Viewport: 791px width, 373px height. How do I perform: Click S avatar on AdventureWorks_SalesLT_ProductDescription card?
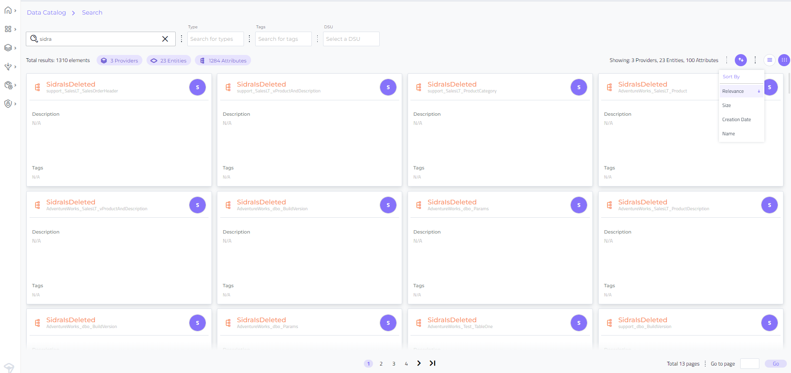click(x=769, y=205)
